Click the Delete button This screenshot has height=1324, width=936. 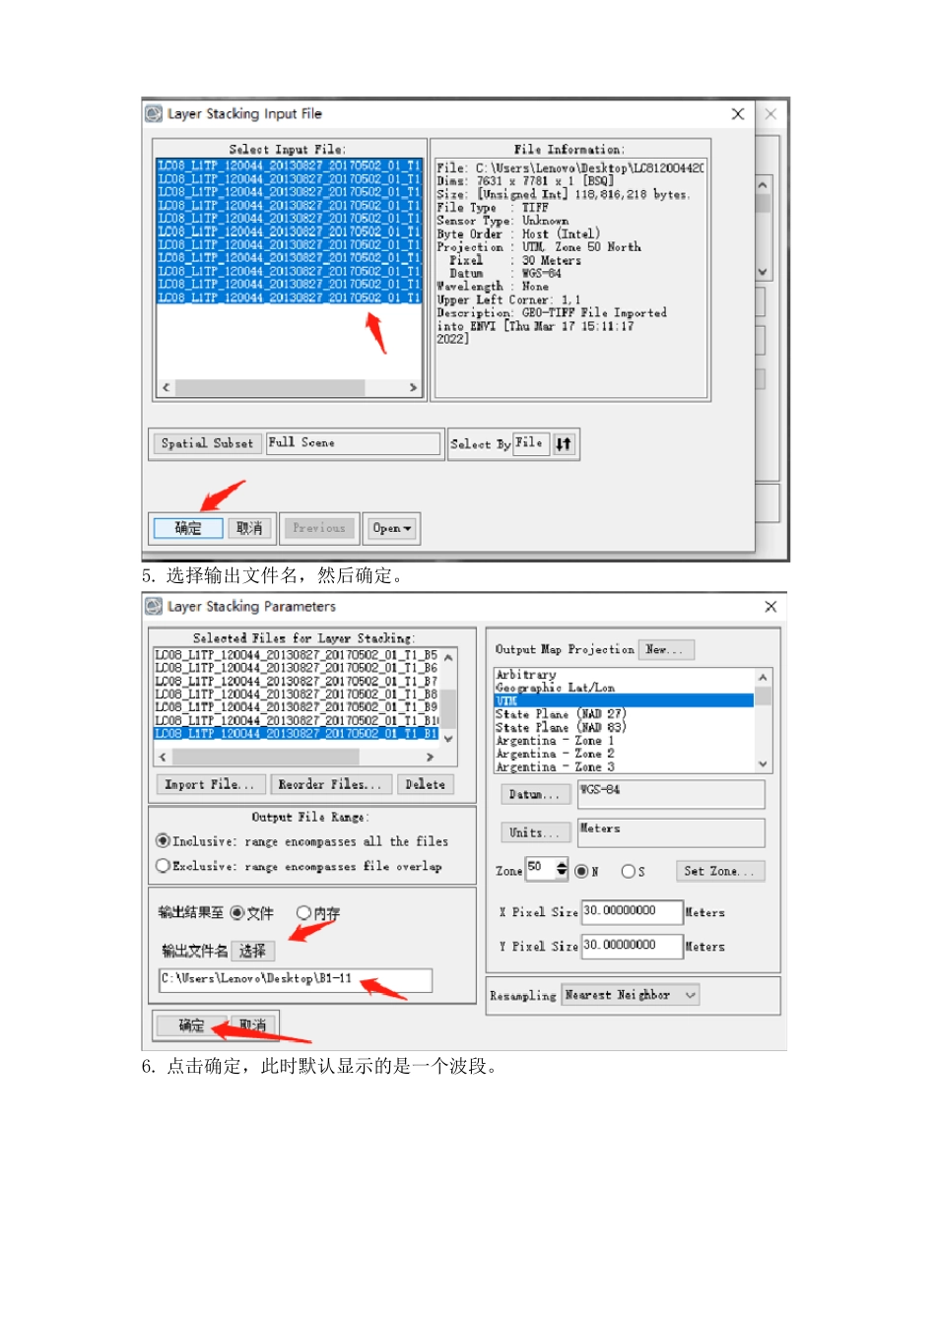tap(425, 784)
